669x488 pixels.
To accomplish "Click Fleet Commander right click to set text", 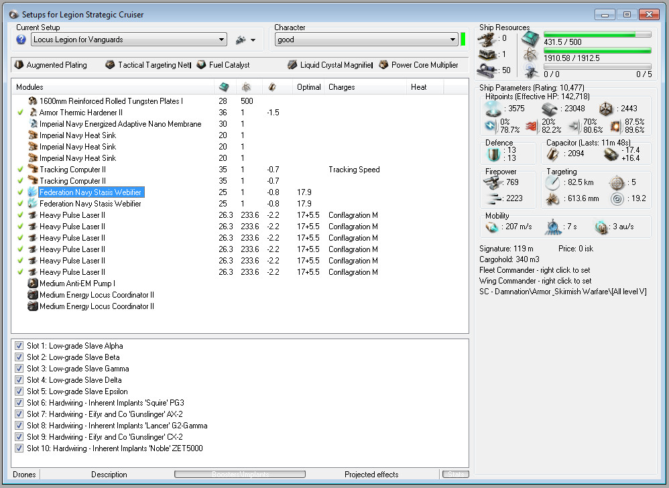I will point(535,270).
